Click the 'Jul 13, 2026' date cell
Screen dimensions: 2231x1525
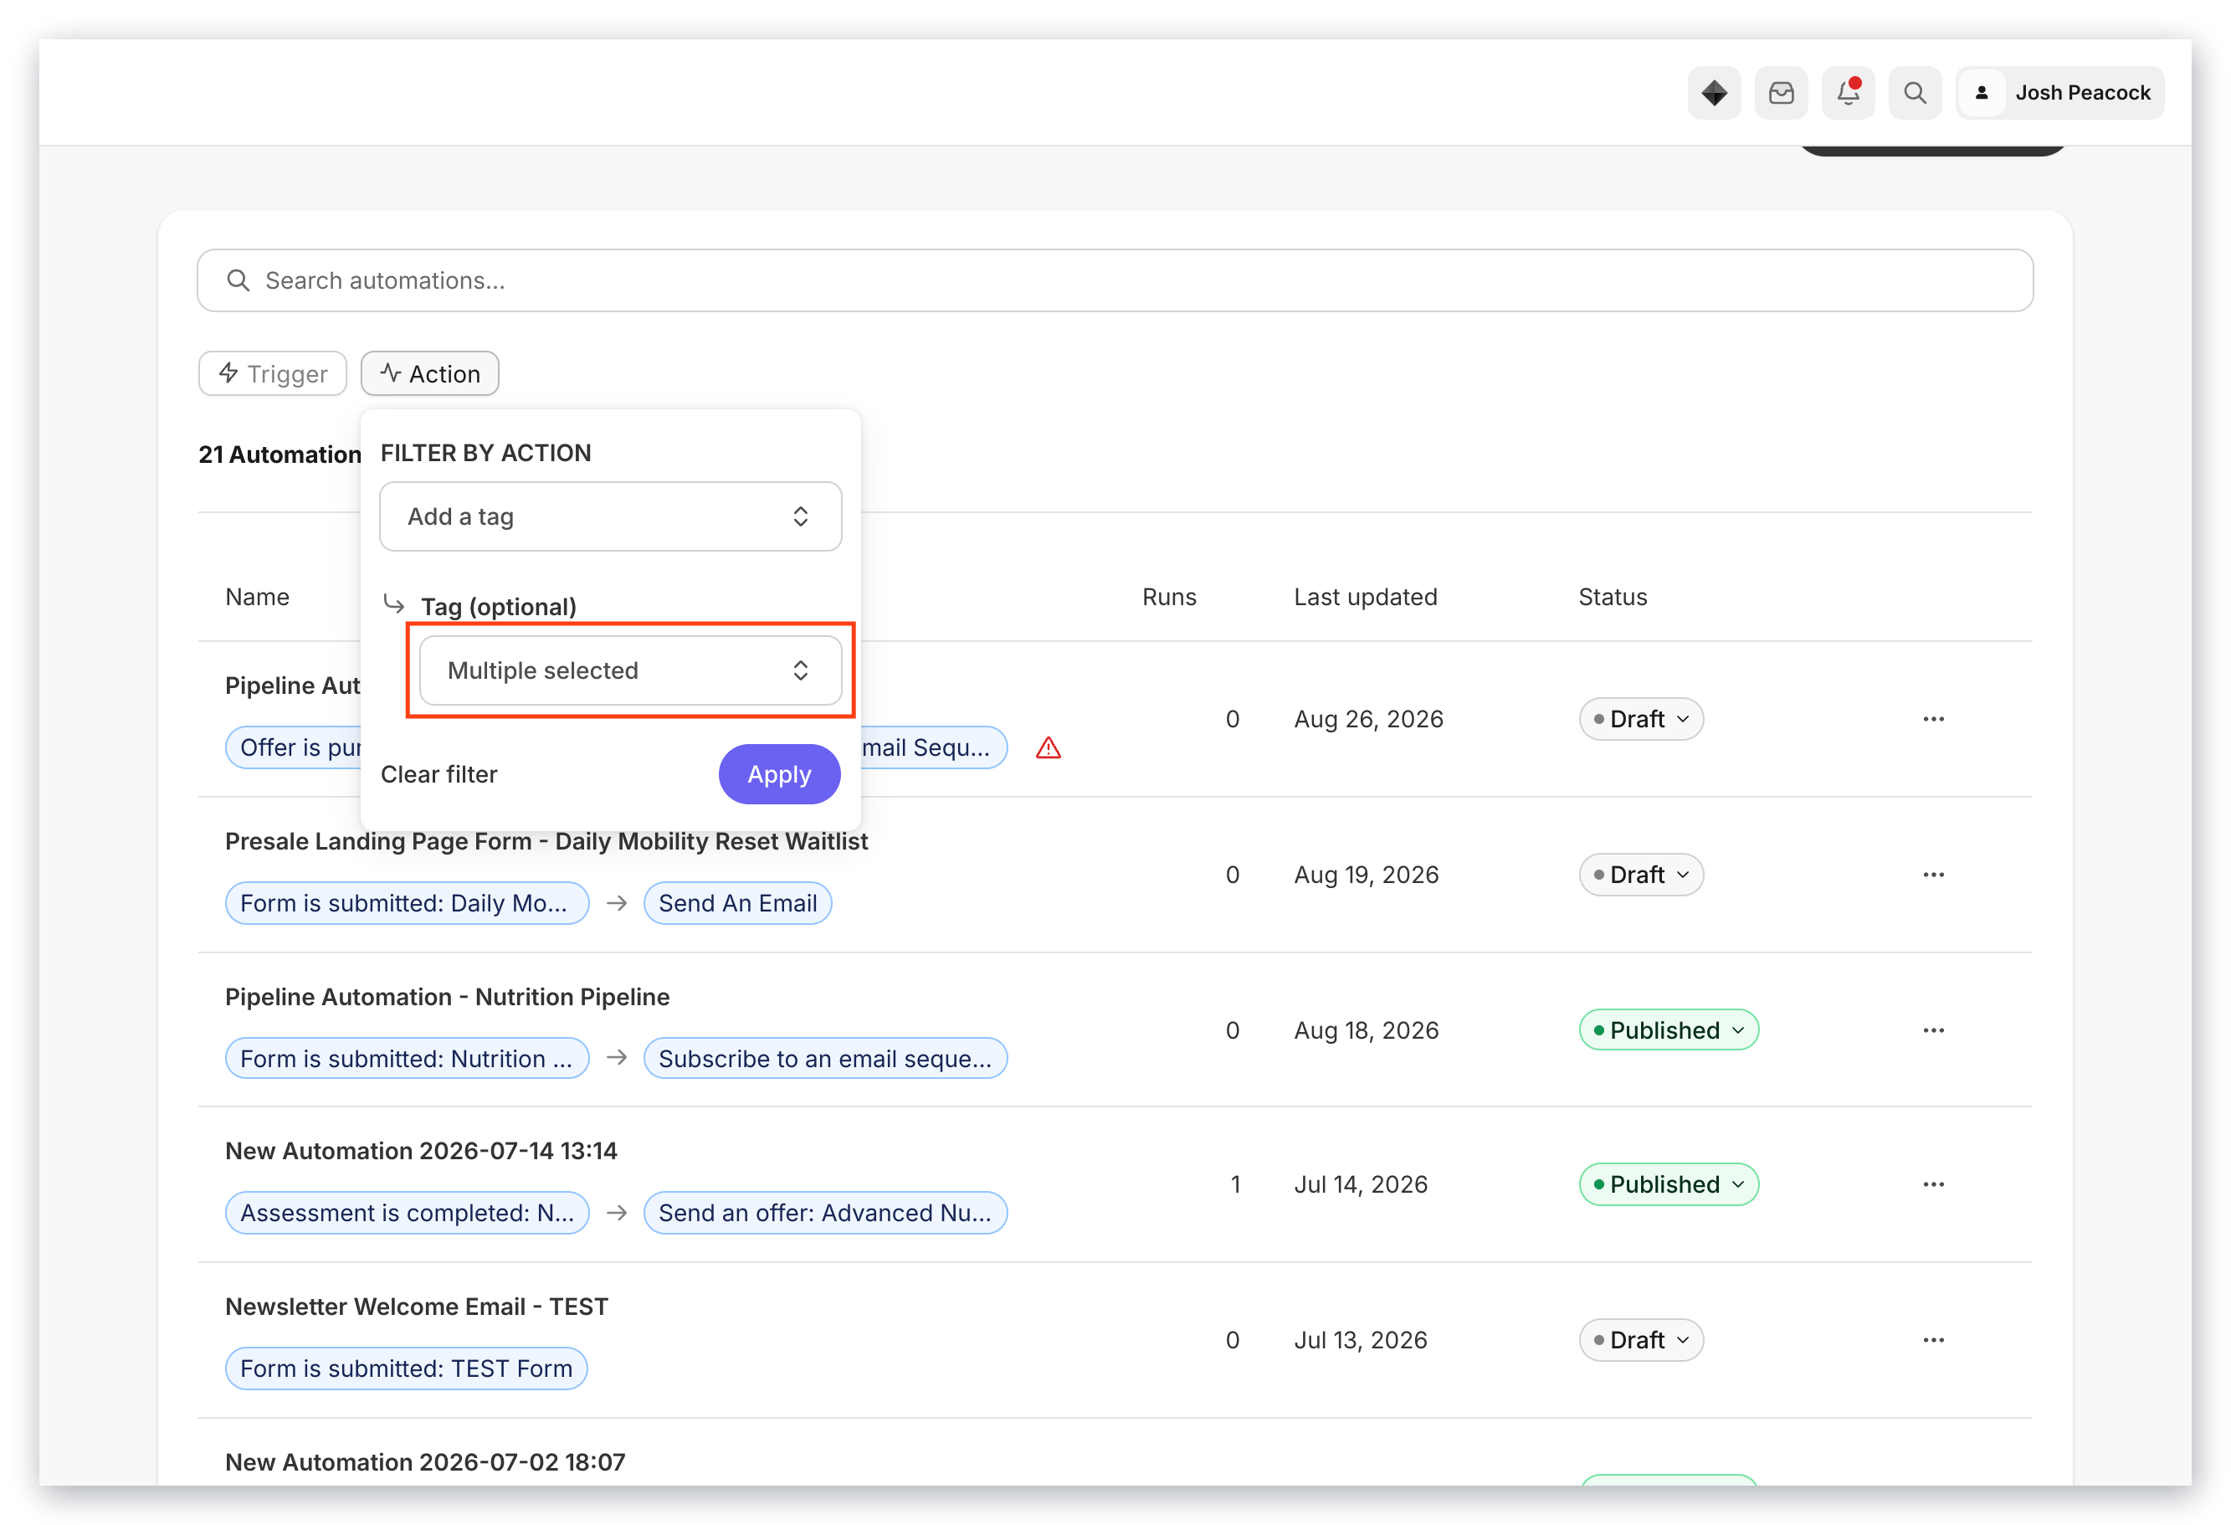(x=1361, y=1340)
